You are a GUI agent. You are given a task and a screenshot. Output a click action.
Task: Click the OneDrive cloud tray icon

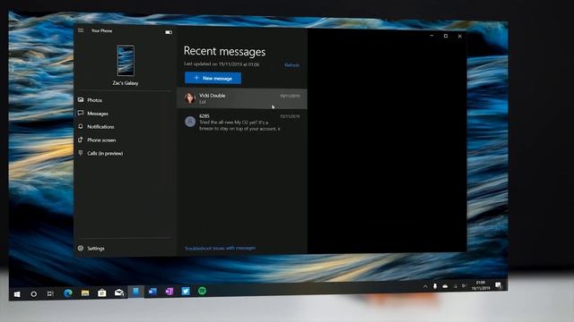[x=445, y=286]
